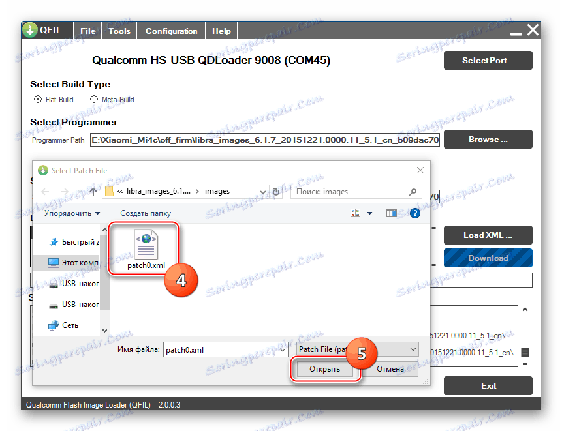
Task: Go back with the dialog's left arrow
Action: coord(45,192)
